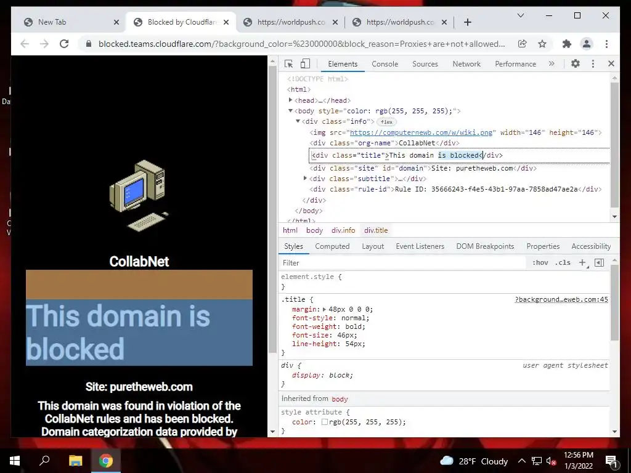The image size is (631, 473).
Task: Click the Elements tree scrollbar
Action: coord(614,145)
